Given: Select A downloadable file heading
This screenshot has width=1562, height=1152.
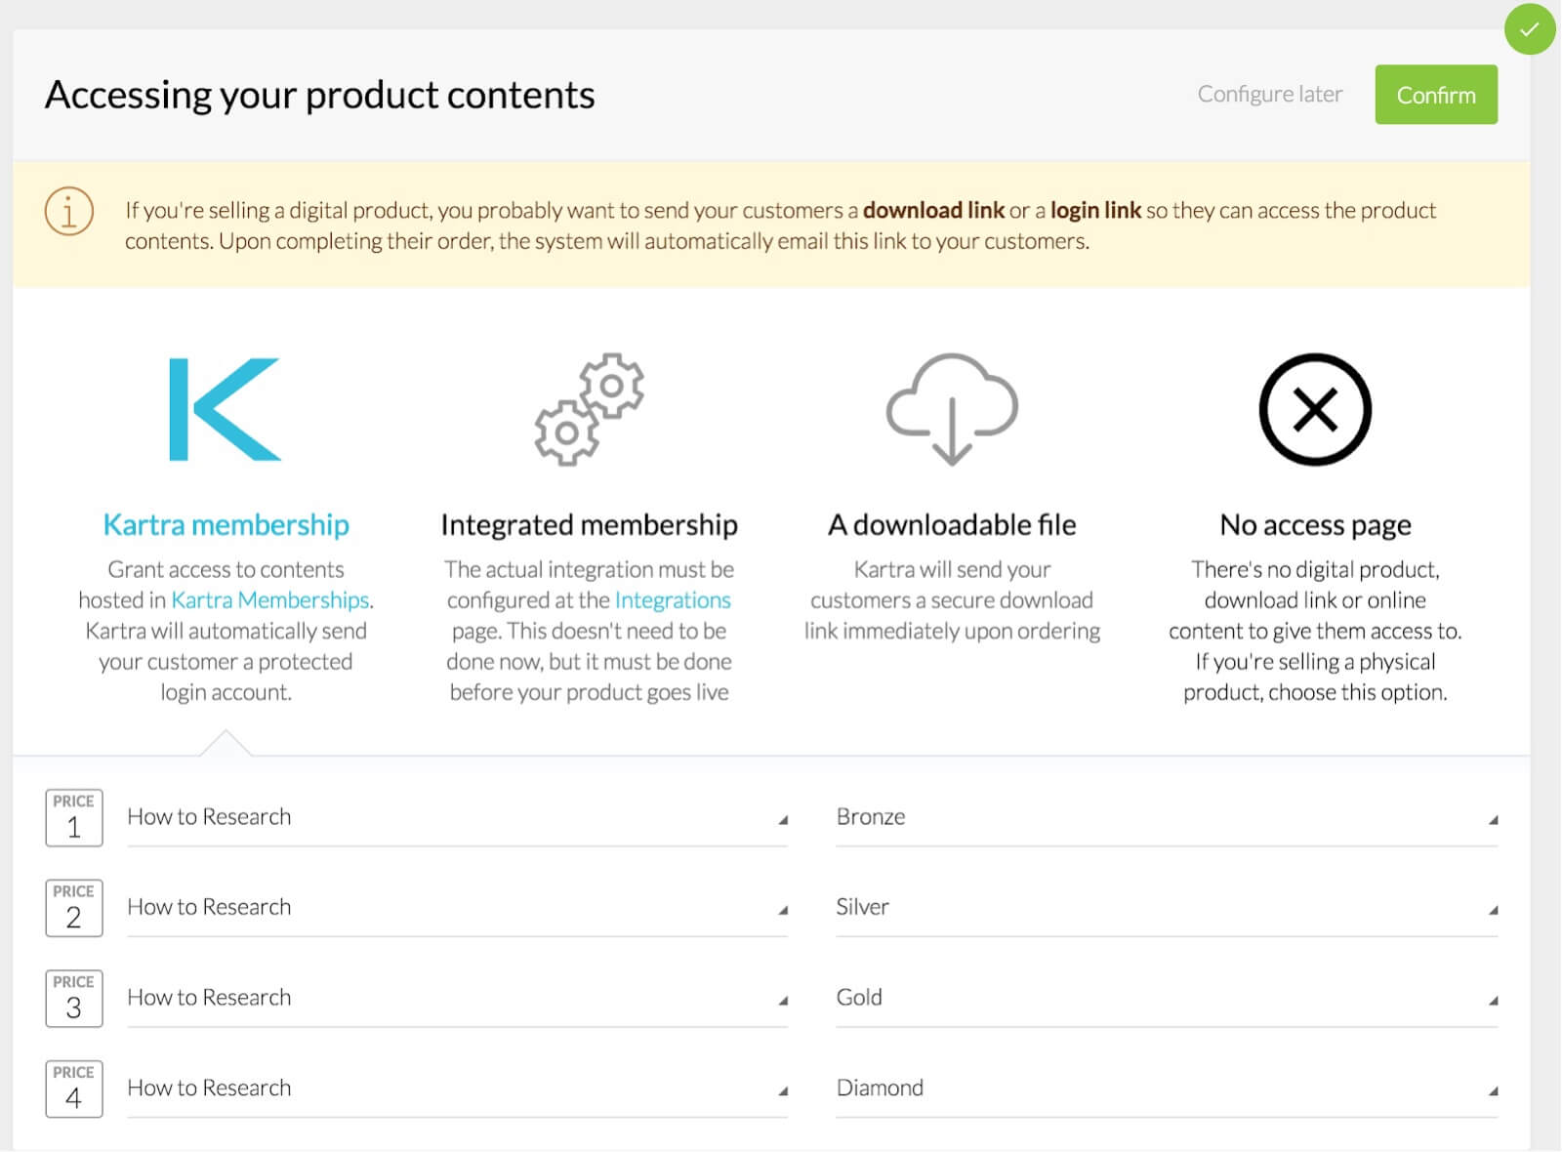Looking at the screenshot, I should point(952,524).
